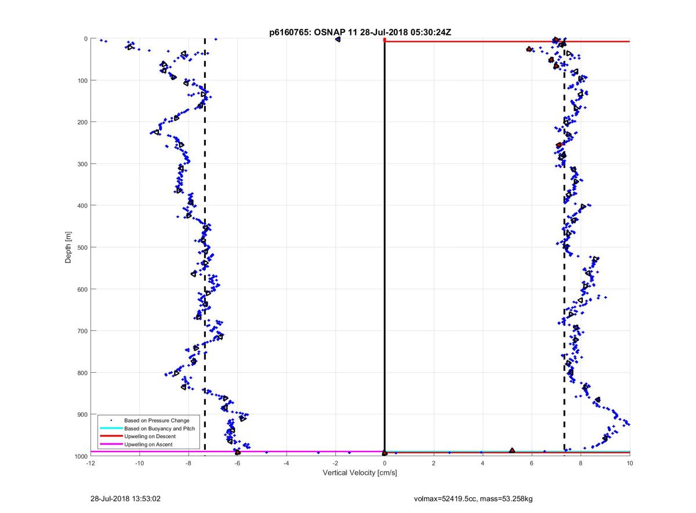Click y-axis tick label '100'
The width and height of the screenshot is (696, 513).
click(81, 80)
